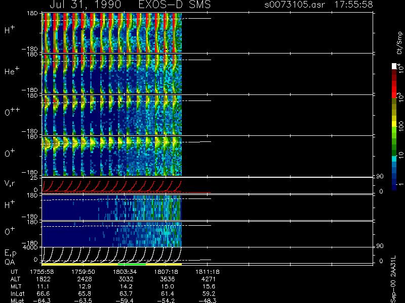Viewport: 405px width, 303px height.
Task: Click the 'O++' panel label
Action: [12, 112]
